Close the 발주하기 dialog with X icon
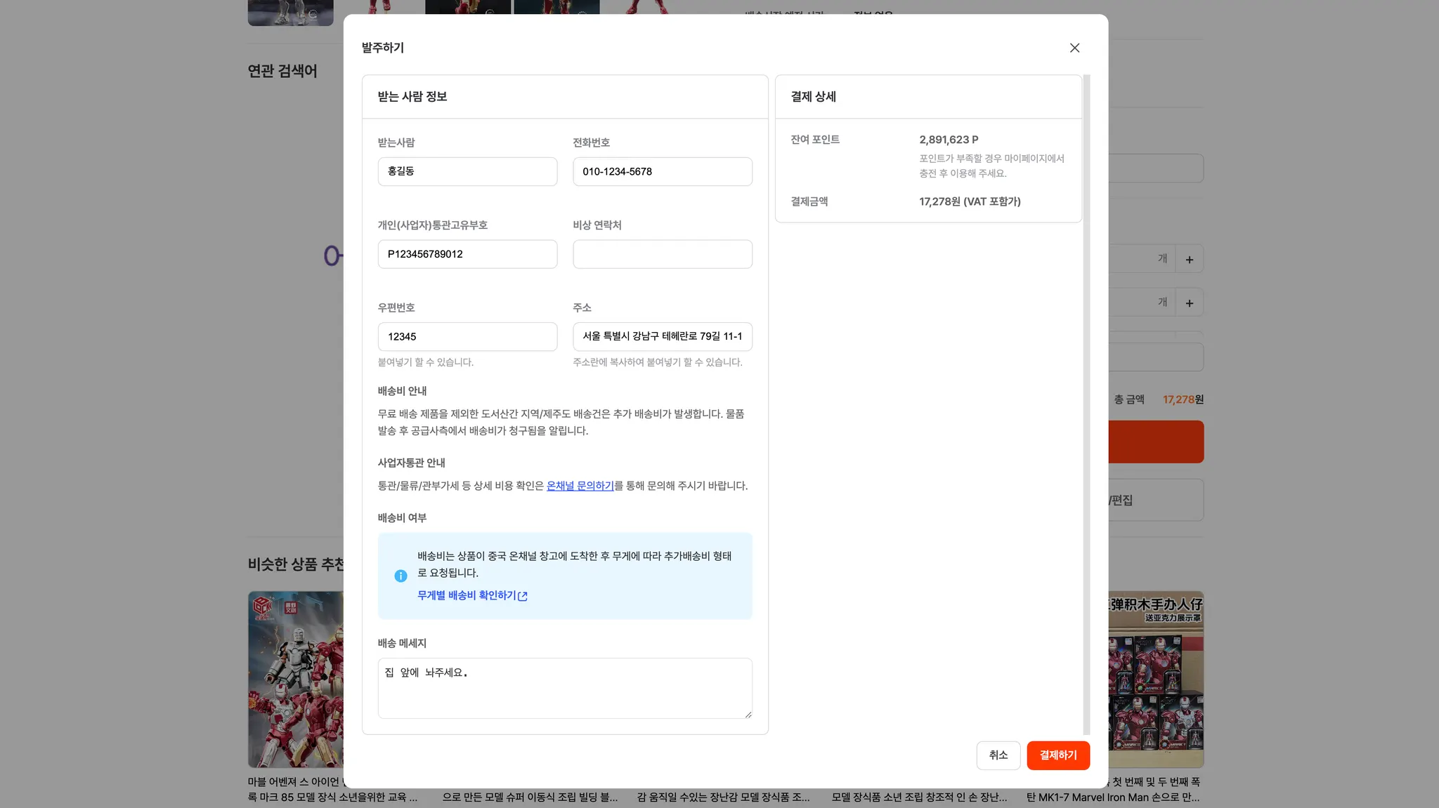Viewport: 1439px width, 808px height. (1074, 48)
